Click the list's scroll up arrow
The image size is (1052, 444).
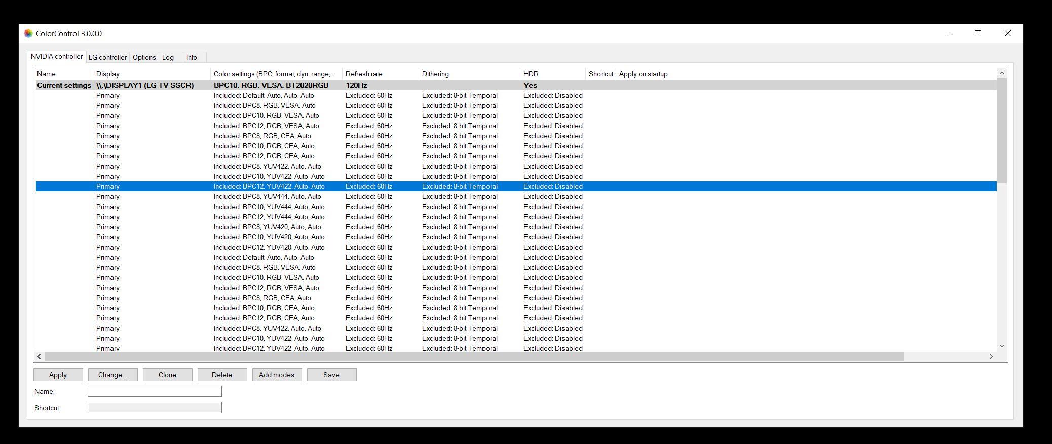click(1002, 73)
